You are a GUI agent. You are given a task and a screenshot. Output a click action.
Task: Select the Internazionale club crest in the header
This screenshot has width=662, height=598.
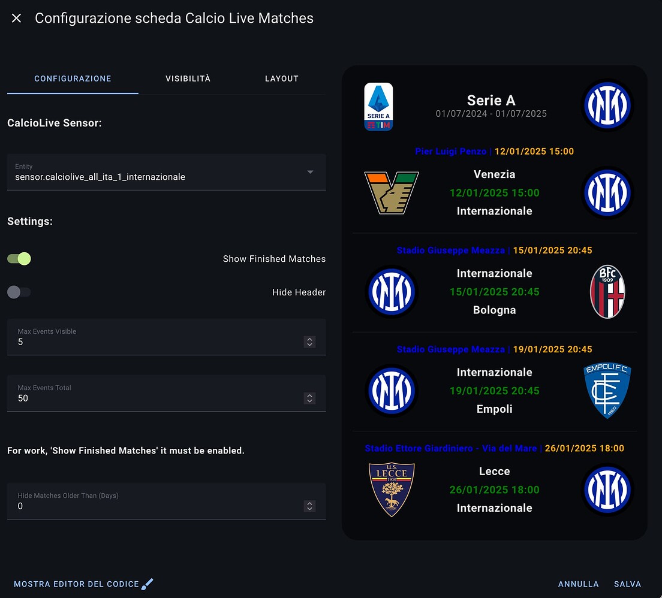[x=607, y=105]
